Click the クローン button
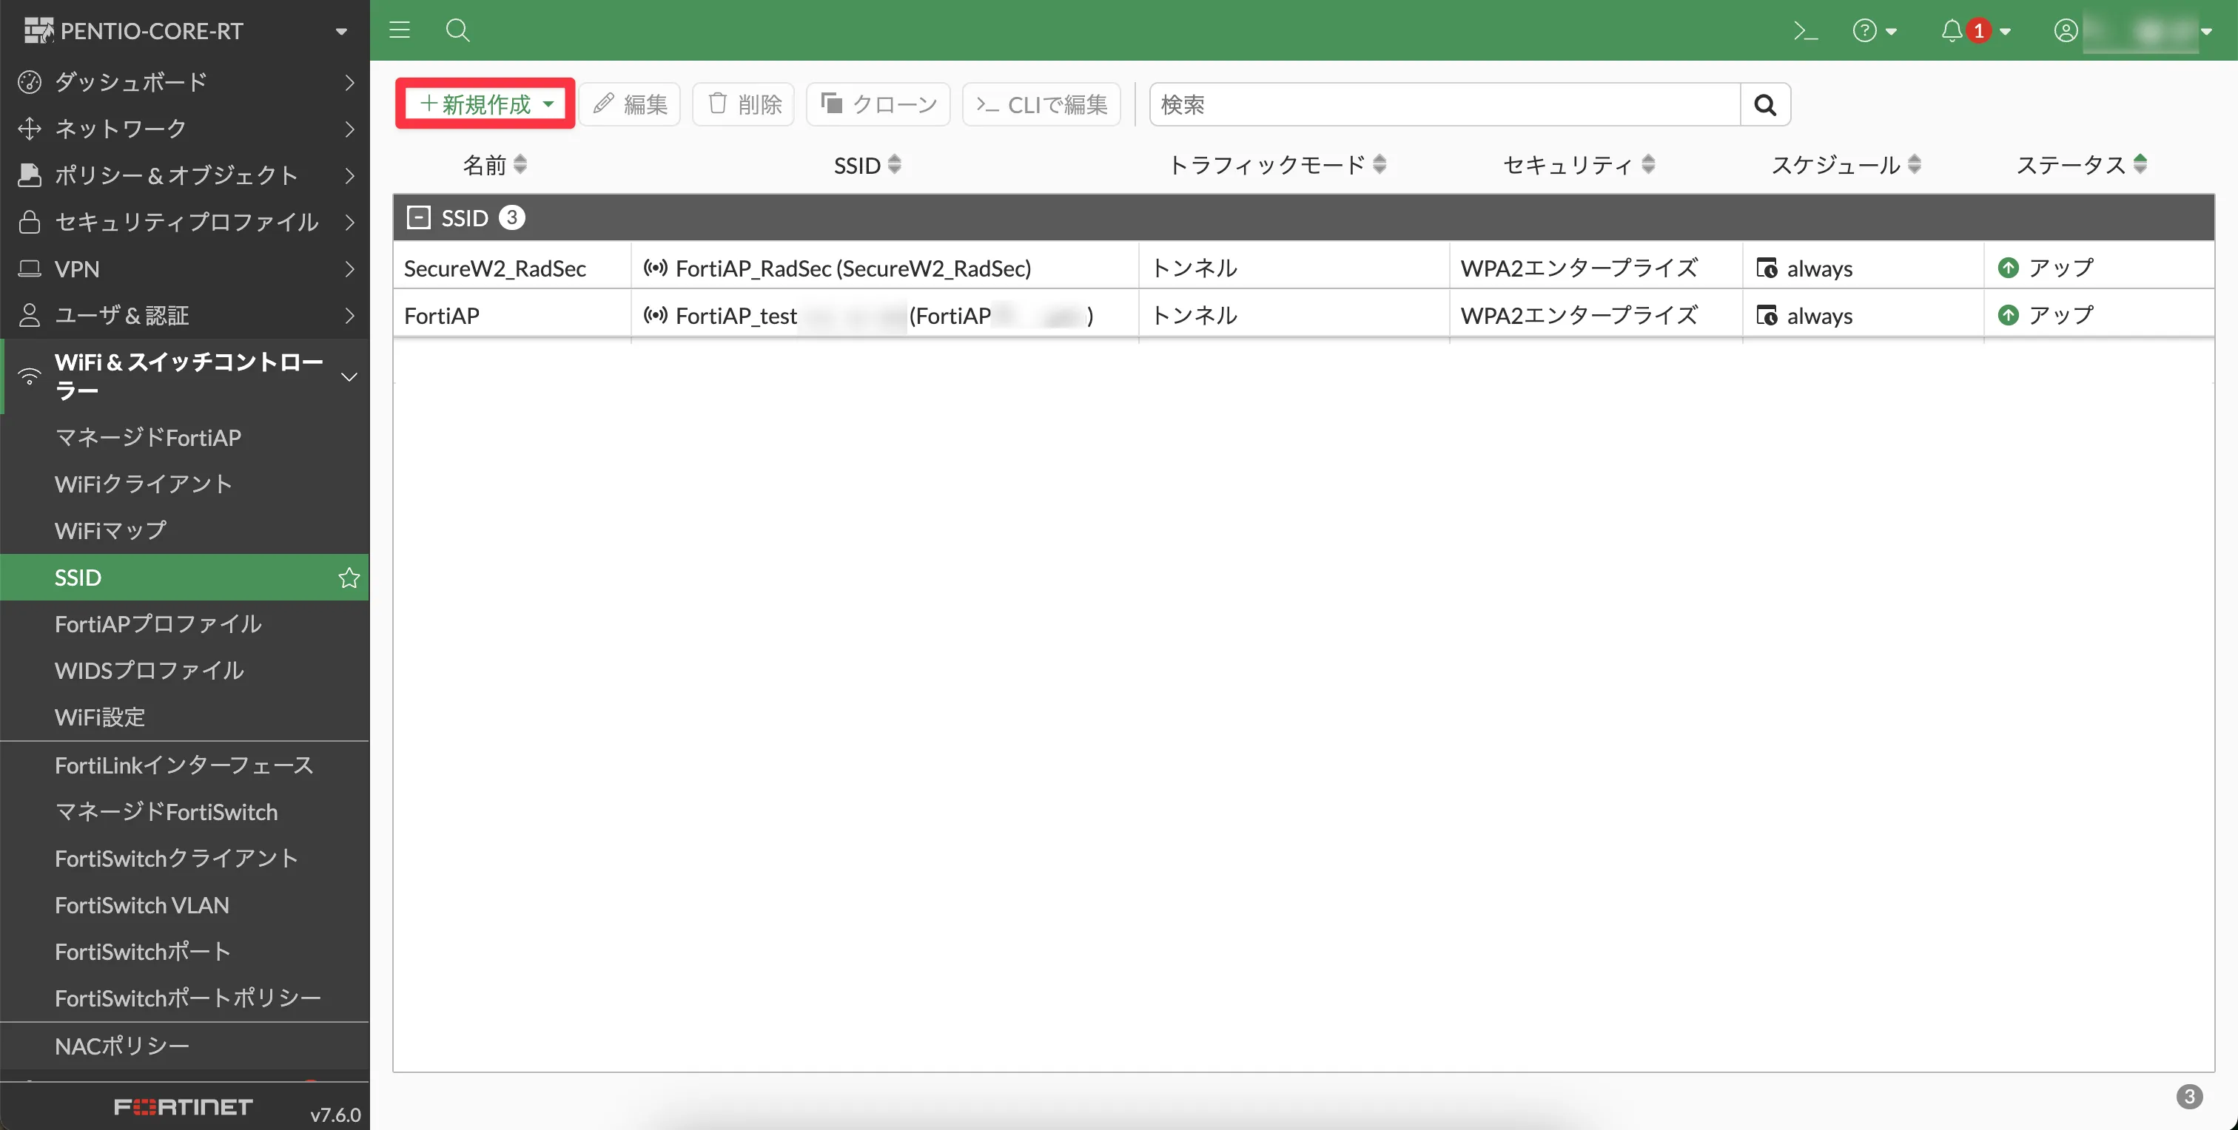2238x1130 pixels. [x=878, y=105]
